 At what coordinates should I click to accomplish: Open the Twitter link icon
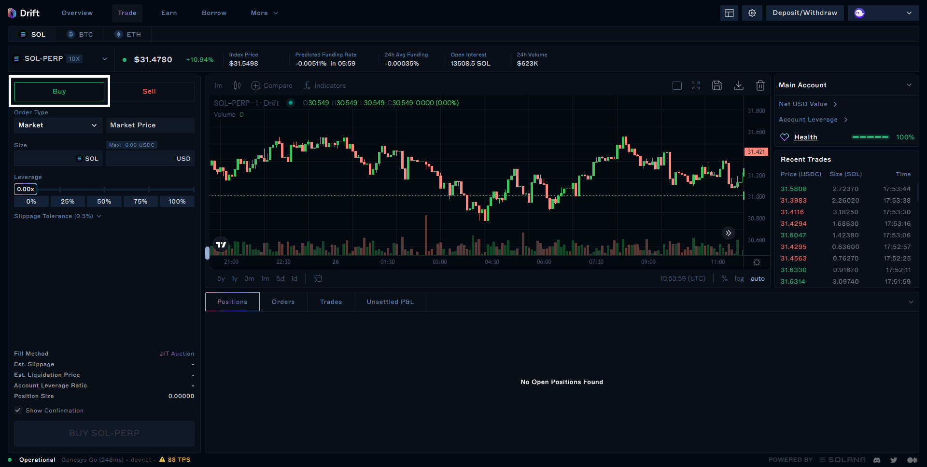click(x=894, y=460)
